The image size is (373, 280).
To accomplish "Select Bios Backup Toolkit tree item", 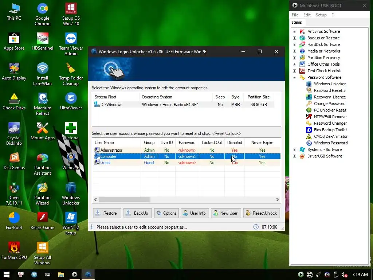I will [326, 130].
